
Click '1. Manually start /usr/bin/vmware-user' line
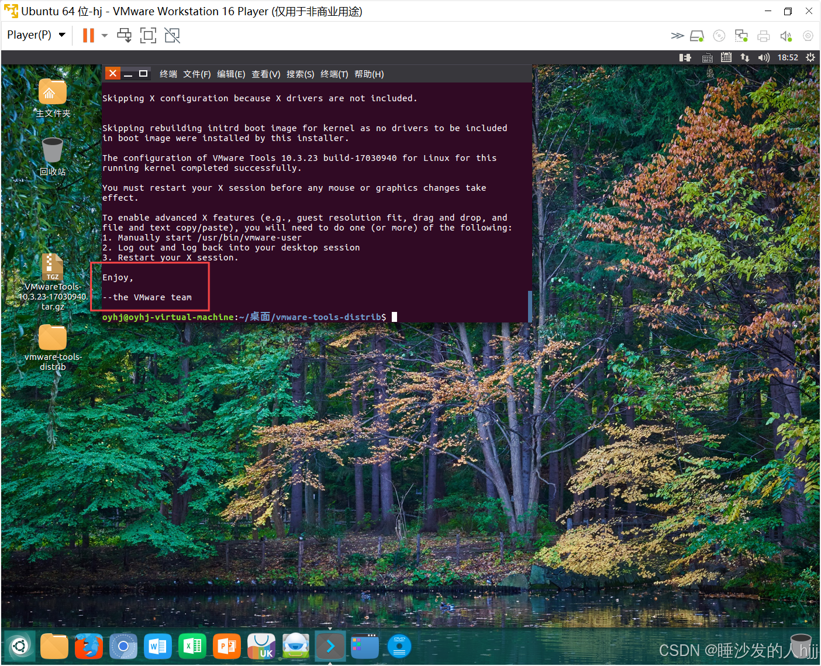pyautogui.click(x=202, y=238)
